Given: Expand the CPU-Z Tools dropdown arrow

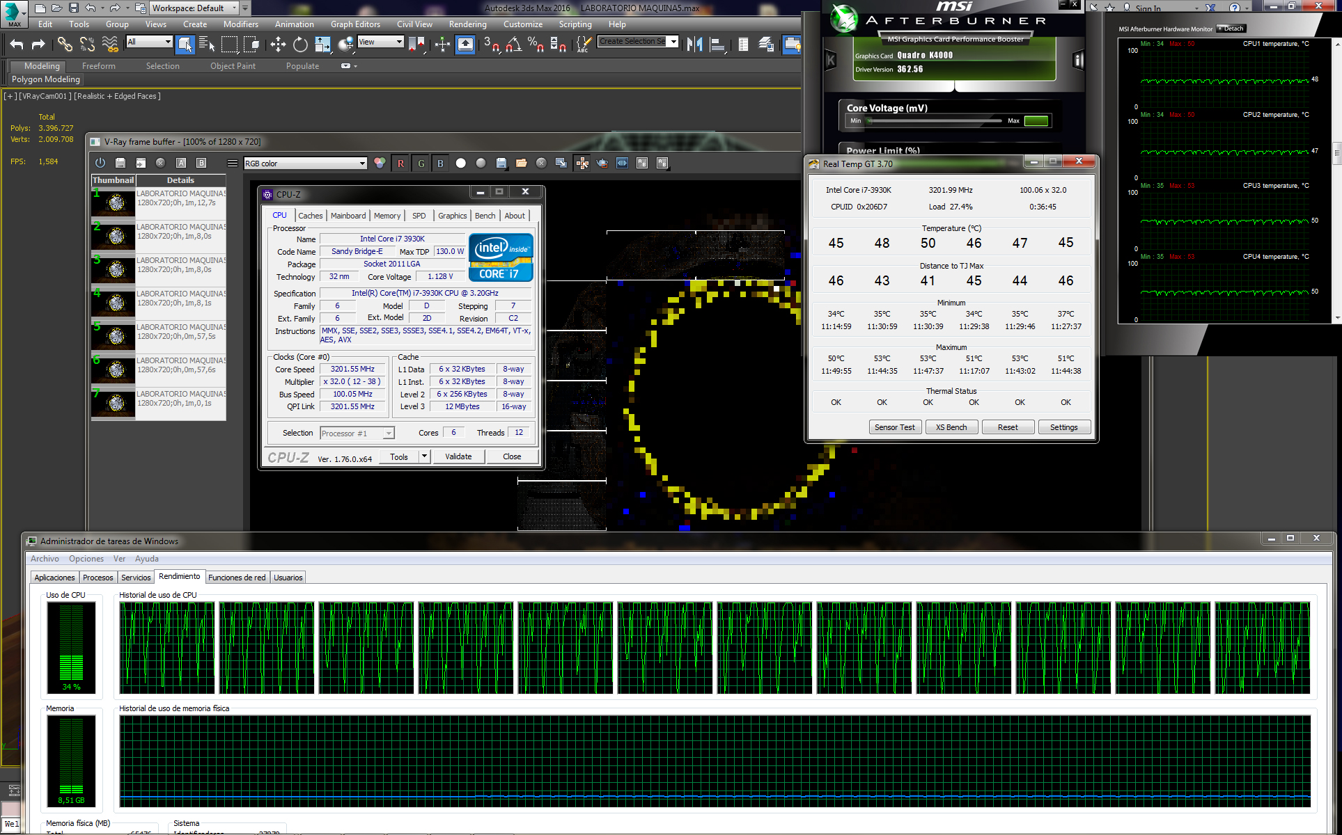Looking at the screenshot, I should 423,456.
